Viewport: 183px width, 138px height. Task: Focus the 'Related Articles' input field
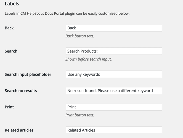pos(114,130)
